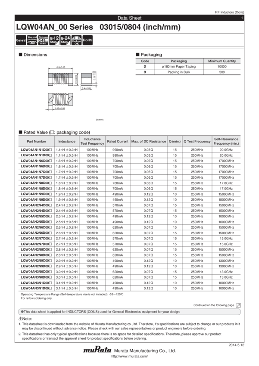Click the Wound type badge icon
Viewport: 259px width, 366px height.
[x=32, y=40]
